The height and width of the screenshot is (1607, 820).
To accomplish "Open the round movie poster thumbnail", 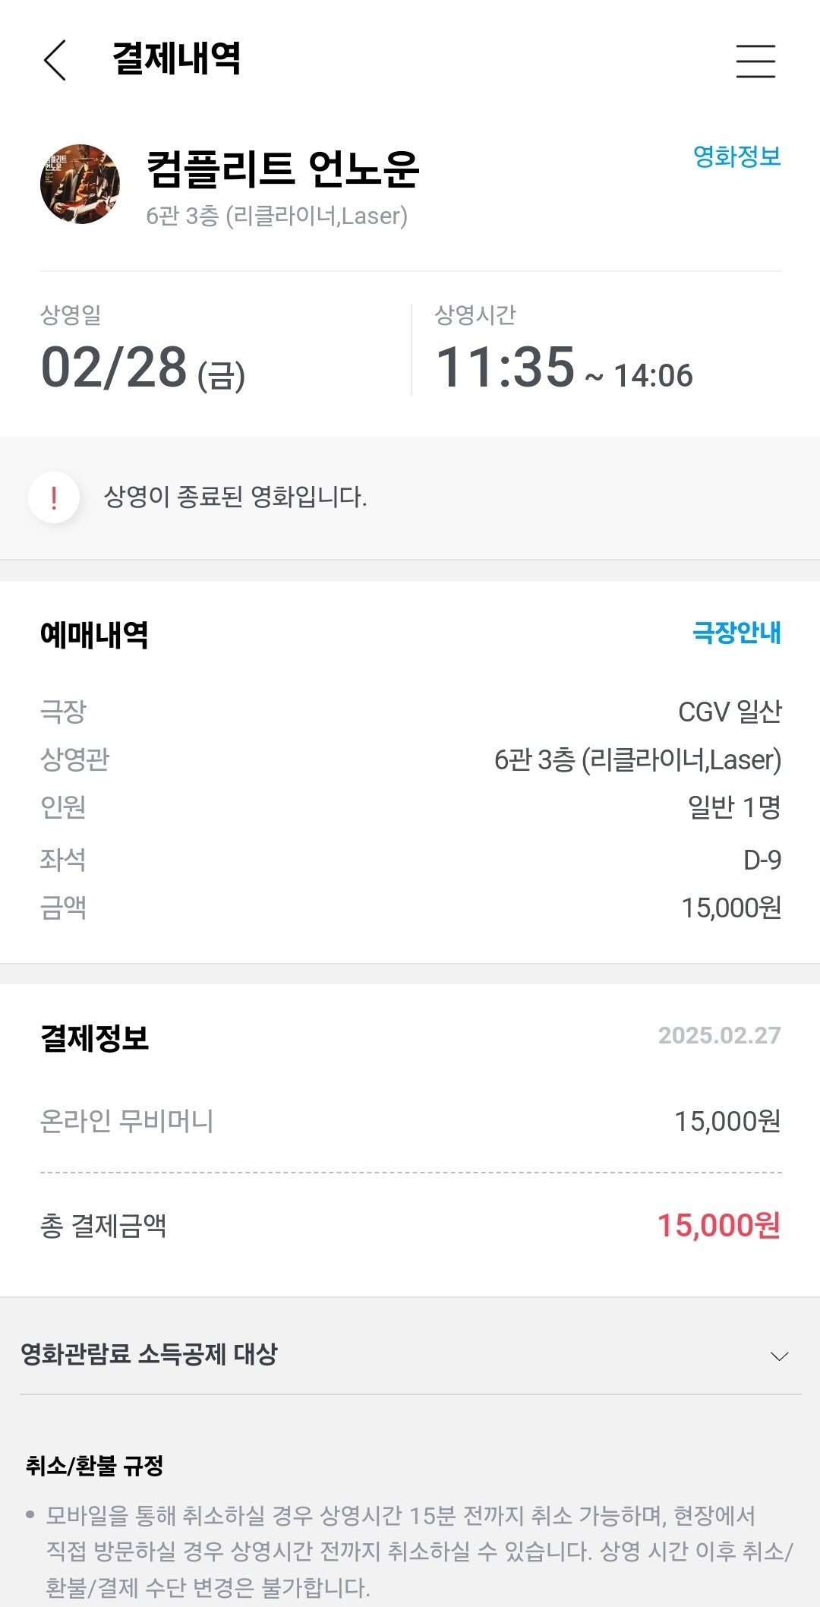I will pyautogui.click(x=80, y=184).
